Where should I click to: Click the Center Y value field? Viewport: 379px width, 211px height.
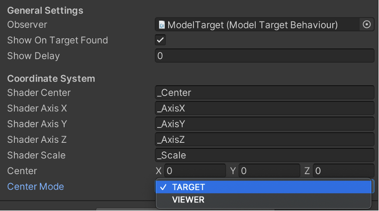(x=269, y=171)
